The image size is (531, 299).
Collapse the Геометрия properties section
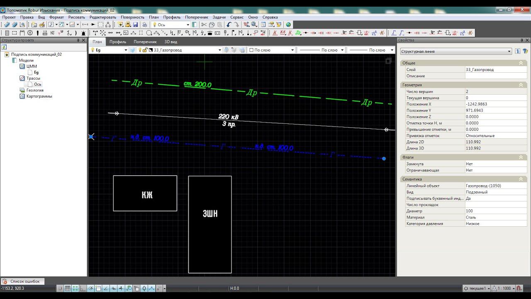(521, 85)
